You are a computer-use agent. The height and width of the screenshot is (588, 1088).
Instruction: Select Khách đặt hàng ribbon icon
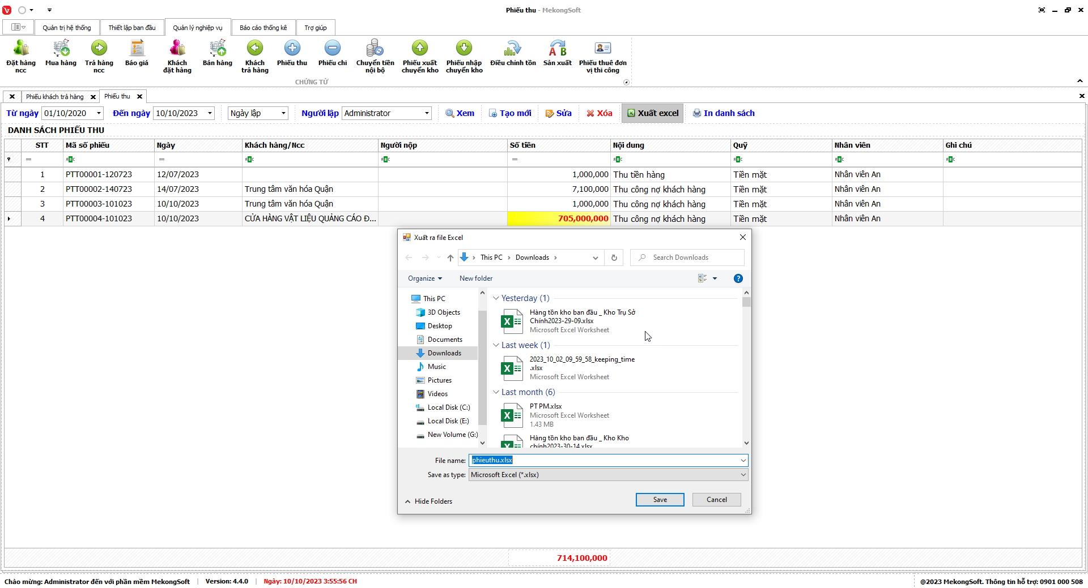click(x=177, y=56)
